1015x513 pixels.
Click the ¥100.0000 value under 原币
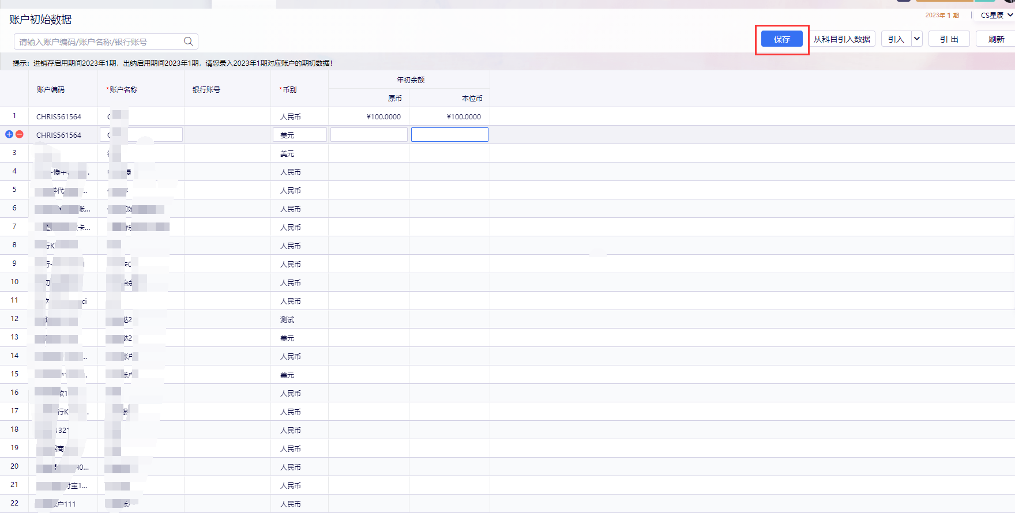(x=384, y=116)
